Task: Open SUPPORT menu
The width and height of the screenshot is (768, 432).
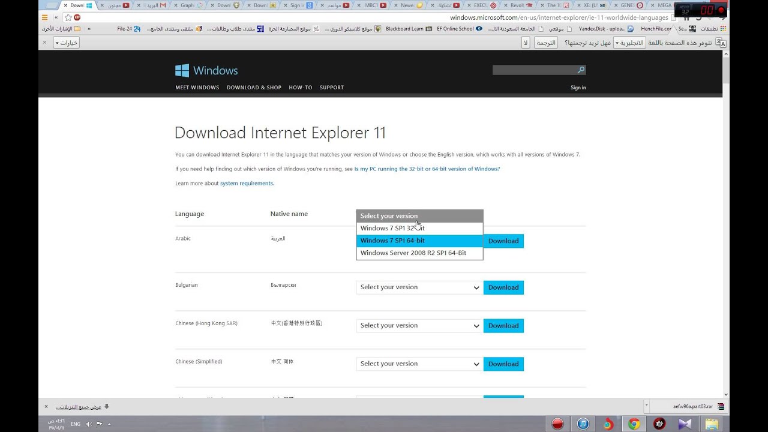Action: coord(332,88)
